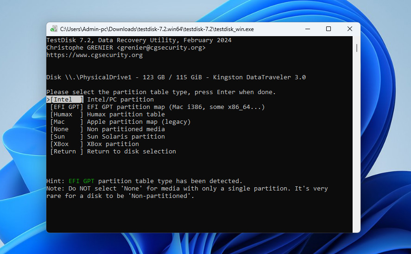Image resolution: width=411 pixels, height=254 pixels.
Task: Click the window title path text
Action: pyautogui.click(x=157, y=29)
